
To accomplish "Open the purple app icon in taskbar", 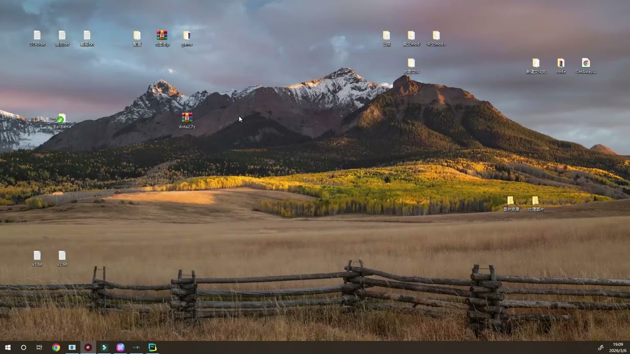I will coord(120,348).
